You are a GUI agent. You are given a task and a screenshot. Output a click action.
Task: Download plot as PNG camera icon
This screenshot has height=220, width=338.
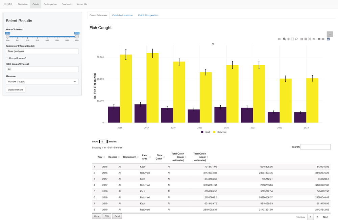pyautogui.click(x=279, y=39)
